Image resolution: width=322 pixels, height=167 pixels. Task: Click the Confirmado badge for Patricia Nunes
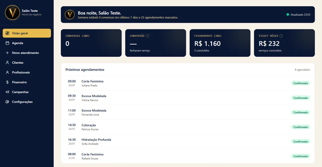301,127
